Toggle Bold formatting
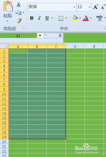The width and height of the screenshot is (106, 157). 32,18
